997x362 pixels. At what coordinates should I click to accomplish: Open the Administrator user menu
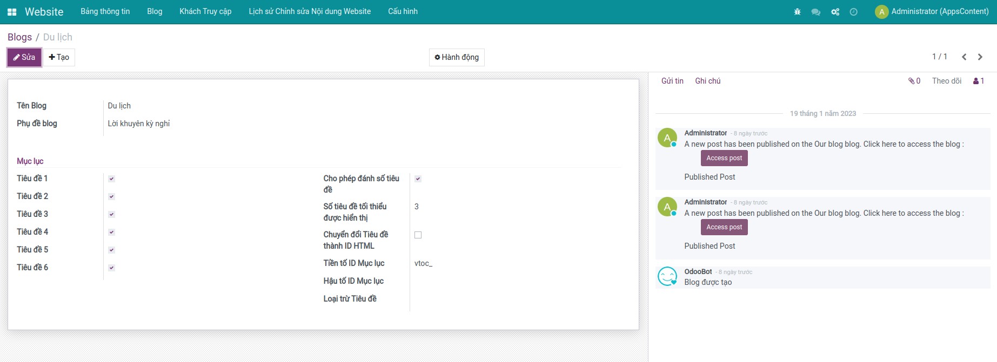932,11
